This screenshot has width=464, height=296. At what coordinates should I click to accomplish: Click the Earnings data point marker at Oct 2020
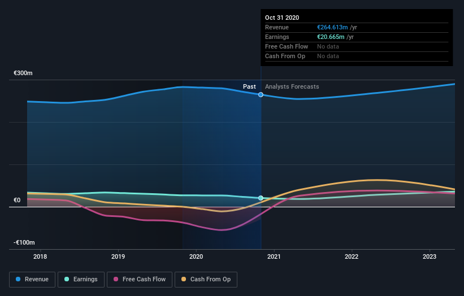pos(261,198)
